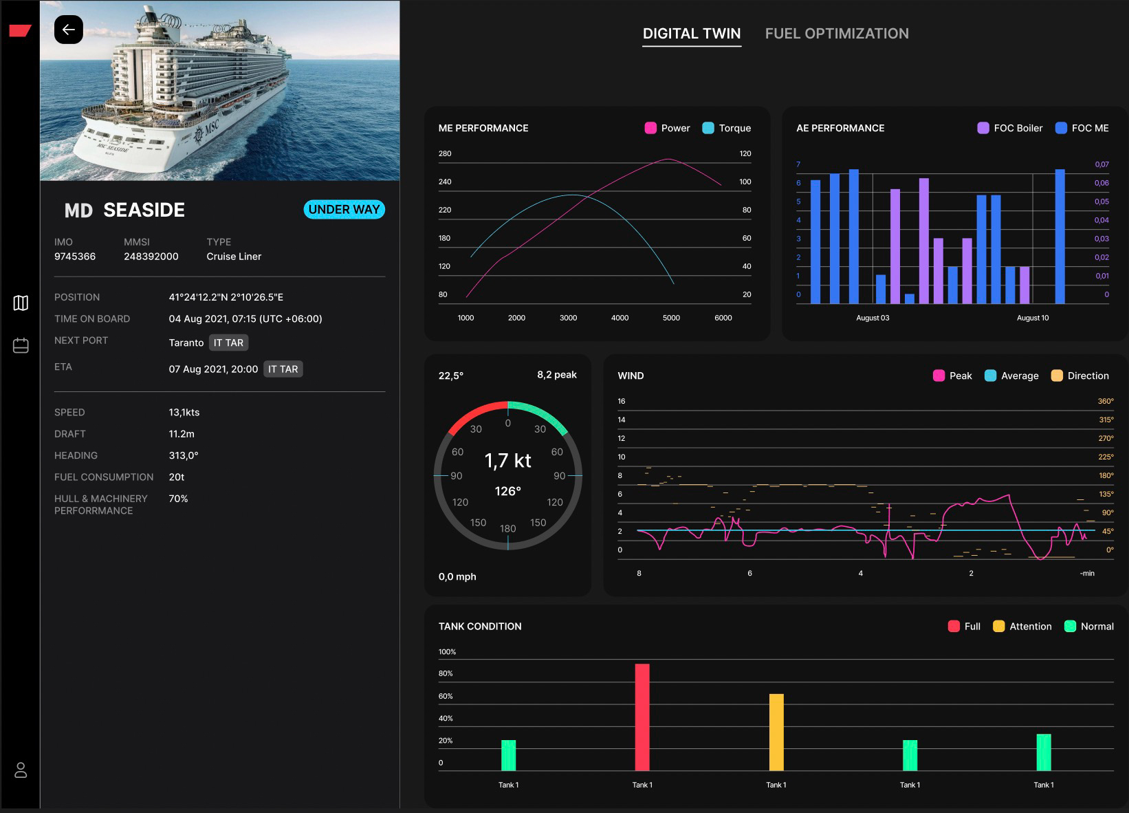Viewport: 1129px width, 813px height.
Task: Select the FOC Boiler legend icon
Action: coord(982,128)
